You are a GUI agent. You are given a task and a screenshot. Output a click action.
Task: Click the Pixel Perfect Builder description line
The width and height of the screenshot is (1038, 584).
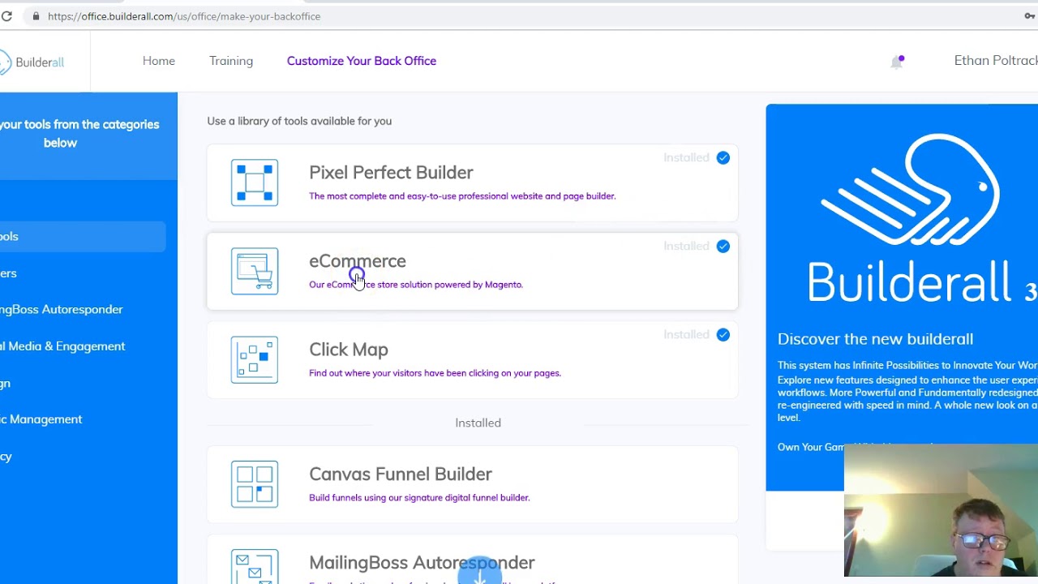click(x=462, y=196)
